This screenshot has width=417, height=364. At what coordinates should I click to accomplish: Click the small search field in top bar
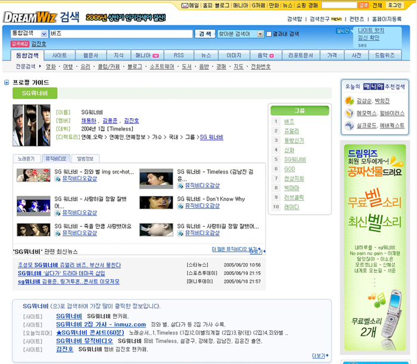click(340, 5)
